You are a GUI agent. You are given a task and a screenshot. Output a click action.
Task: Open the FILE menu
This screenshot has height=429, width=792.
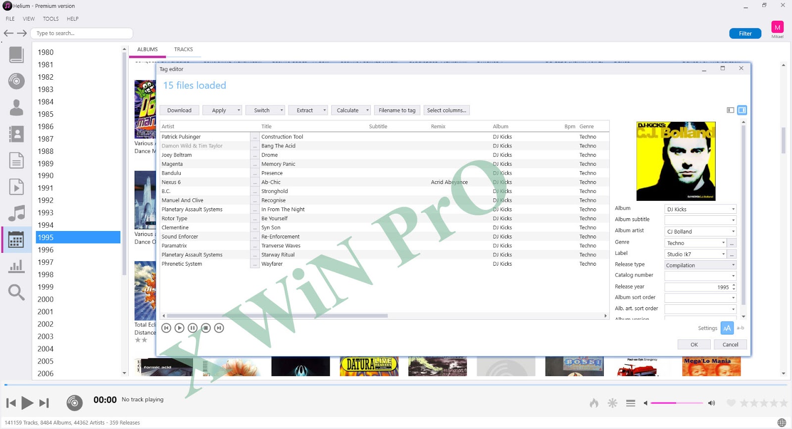(10, 19)
